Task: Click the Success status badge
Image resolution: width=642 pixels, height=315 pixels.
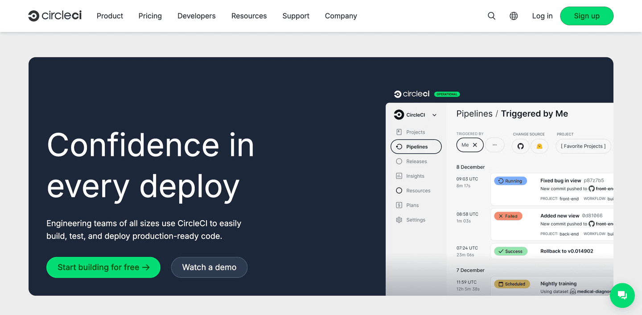Action: (510, 251)
